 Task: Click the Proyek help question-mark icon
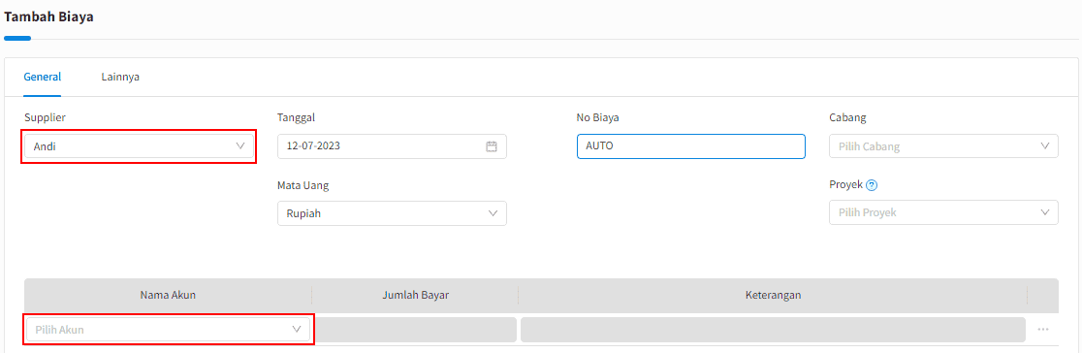[x=872, y=185]
